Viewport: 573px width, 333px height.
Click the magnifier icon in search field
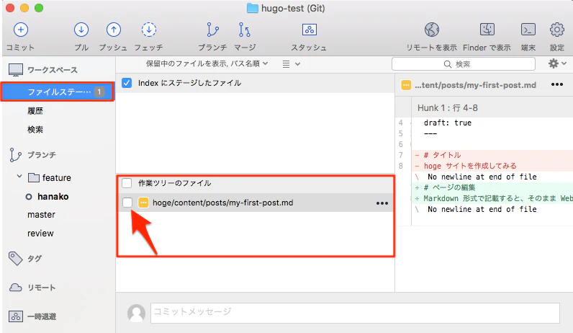pos(447,64)
